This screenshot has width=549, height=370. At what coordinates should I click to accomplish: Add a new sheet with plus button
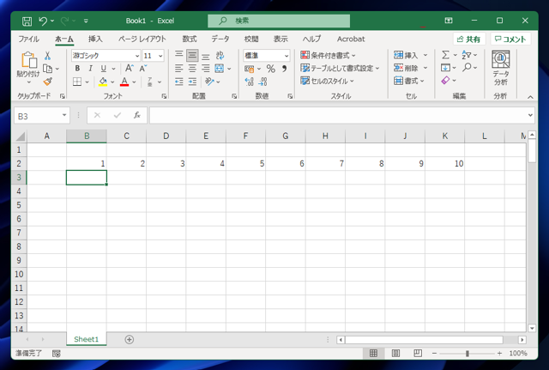click(130, 339)
